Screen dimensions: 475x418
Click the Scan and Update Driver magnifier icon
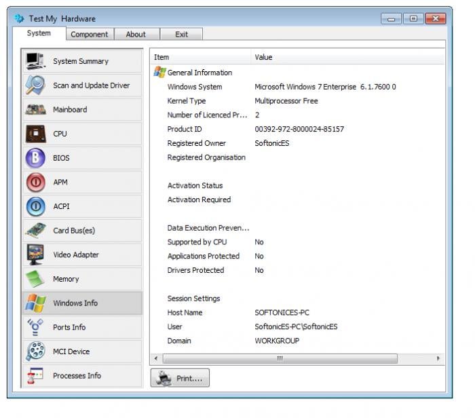click(35, 85)
